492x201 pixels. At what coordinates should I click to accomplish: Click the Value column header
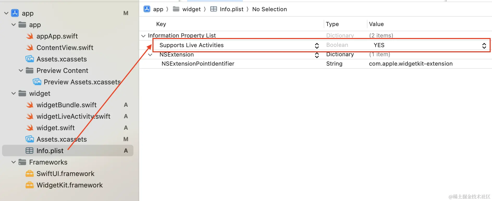(376, 24)
